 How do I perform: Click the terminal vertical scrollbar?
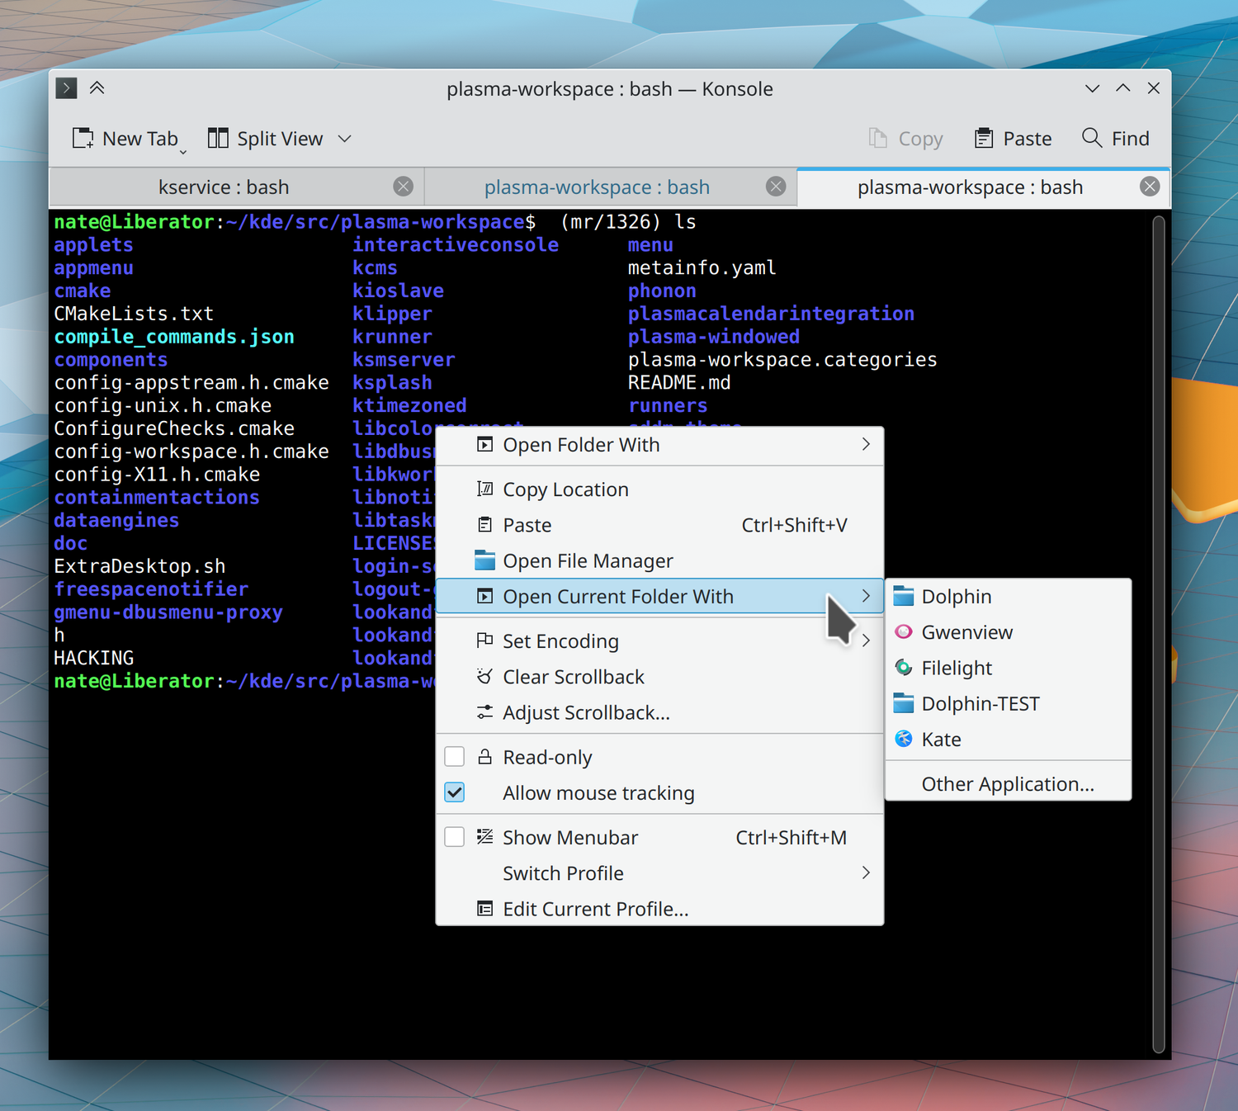tap(1158, 634)
